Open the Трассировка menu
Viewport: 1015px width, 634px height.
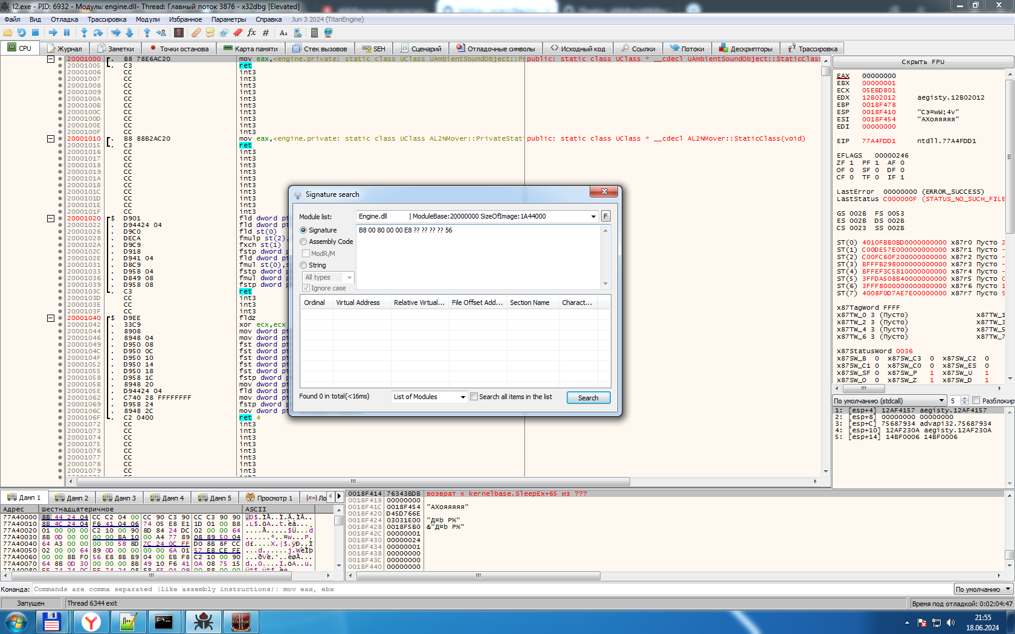tap(107, 19)
